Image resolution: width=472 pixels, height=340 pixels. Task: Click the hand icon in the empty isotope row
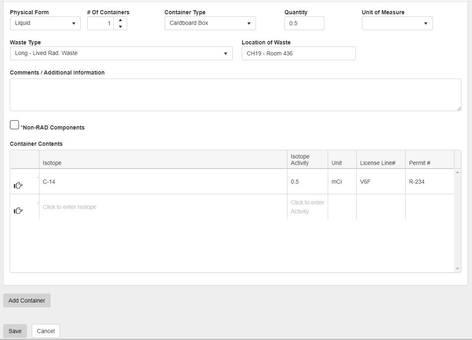pyautogui.click(x=18, y=211)
